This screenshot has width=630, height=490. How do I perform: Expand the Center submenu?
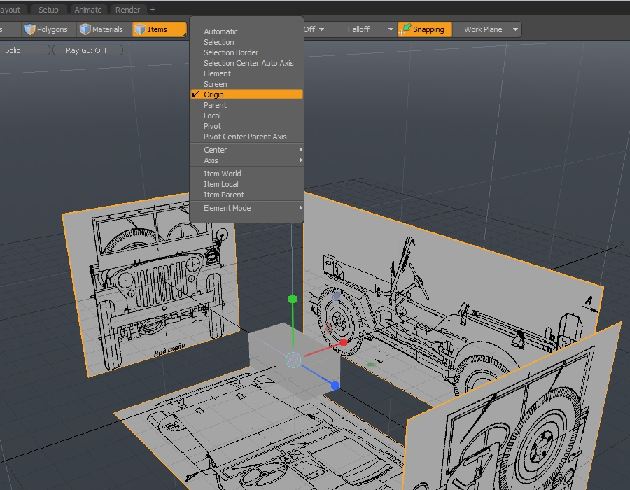246,150
